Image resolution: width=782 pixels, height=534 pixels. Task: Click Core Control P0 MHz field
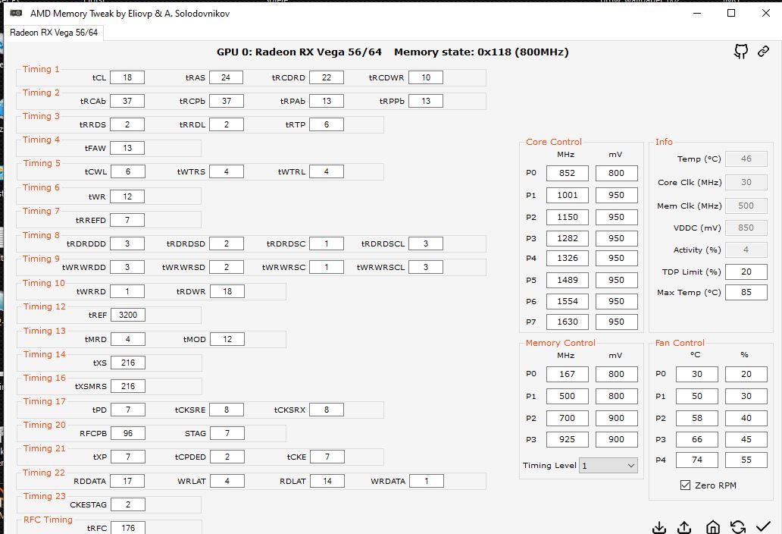click(567, 173)
